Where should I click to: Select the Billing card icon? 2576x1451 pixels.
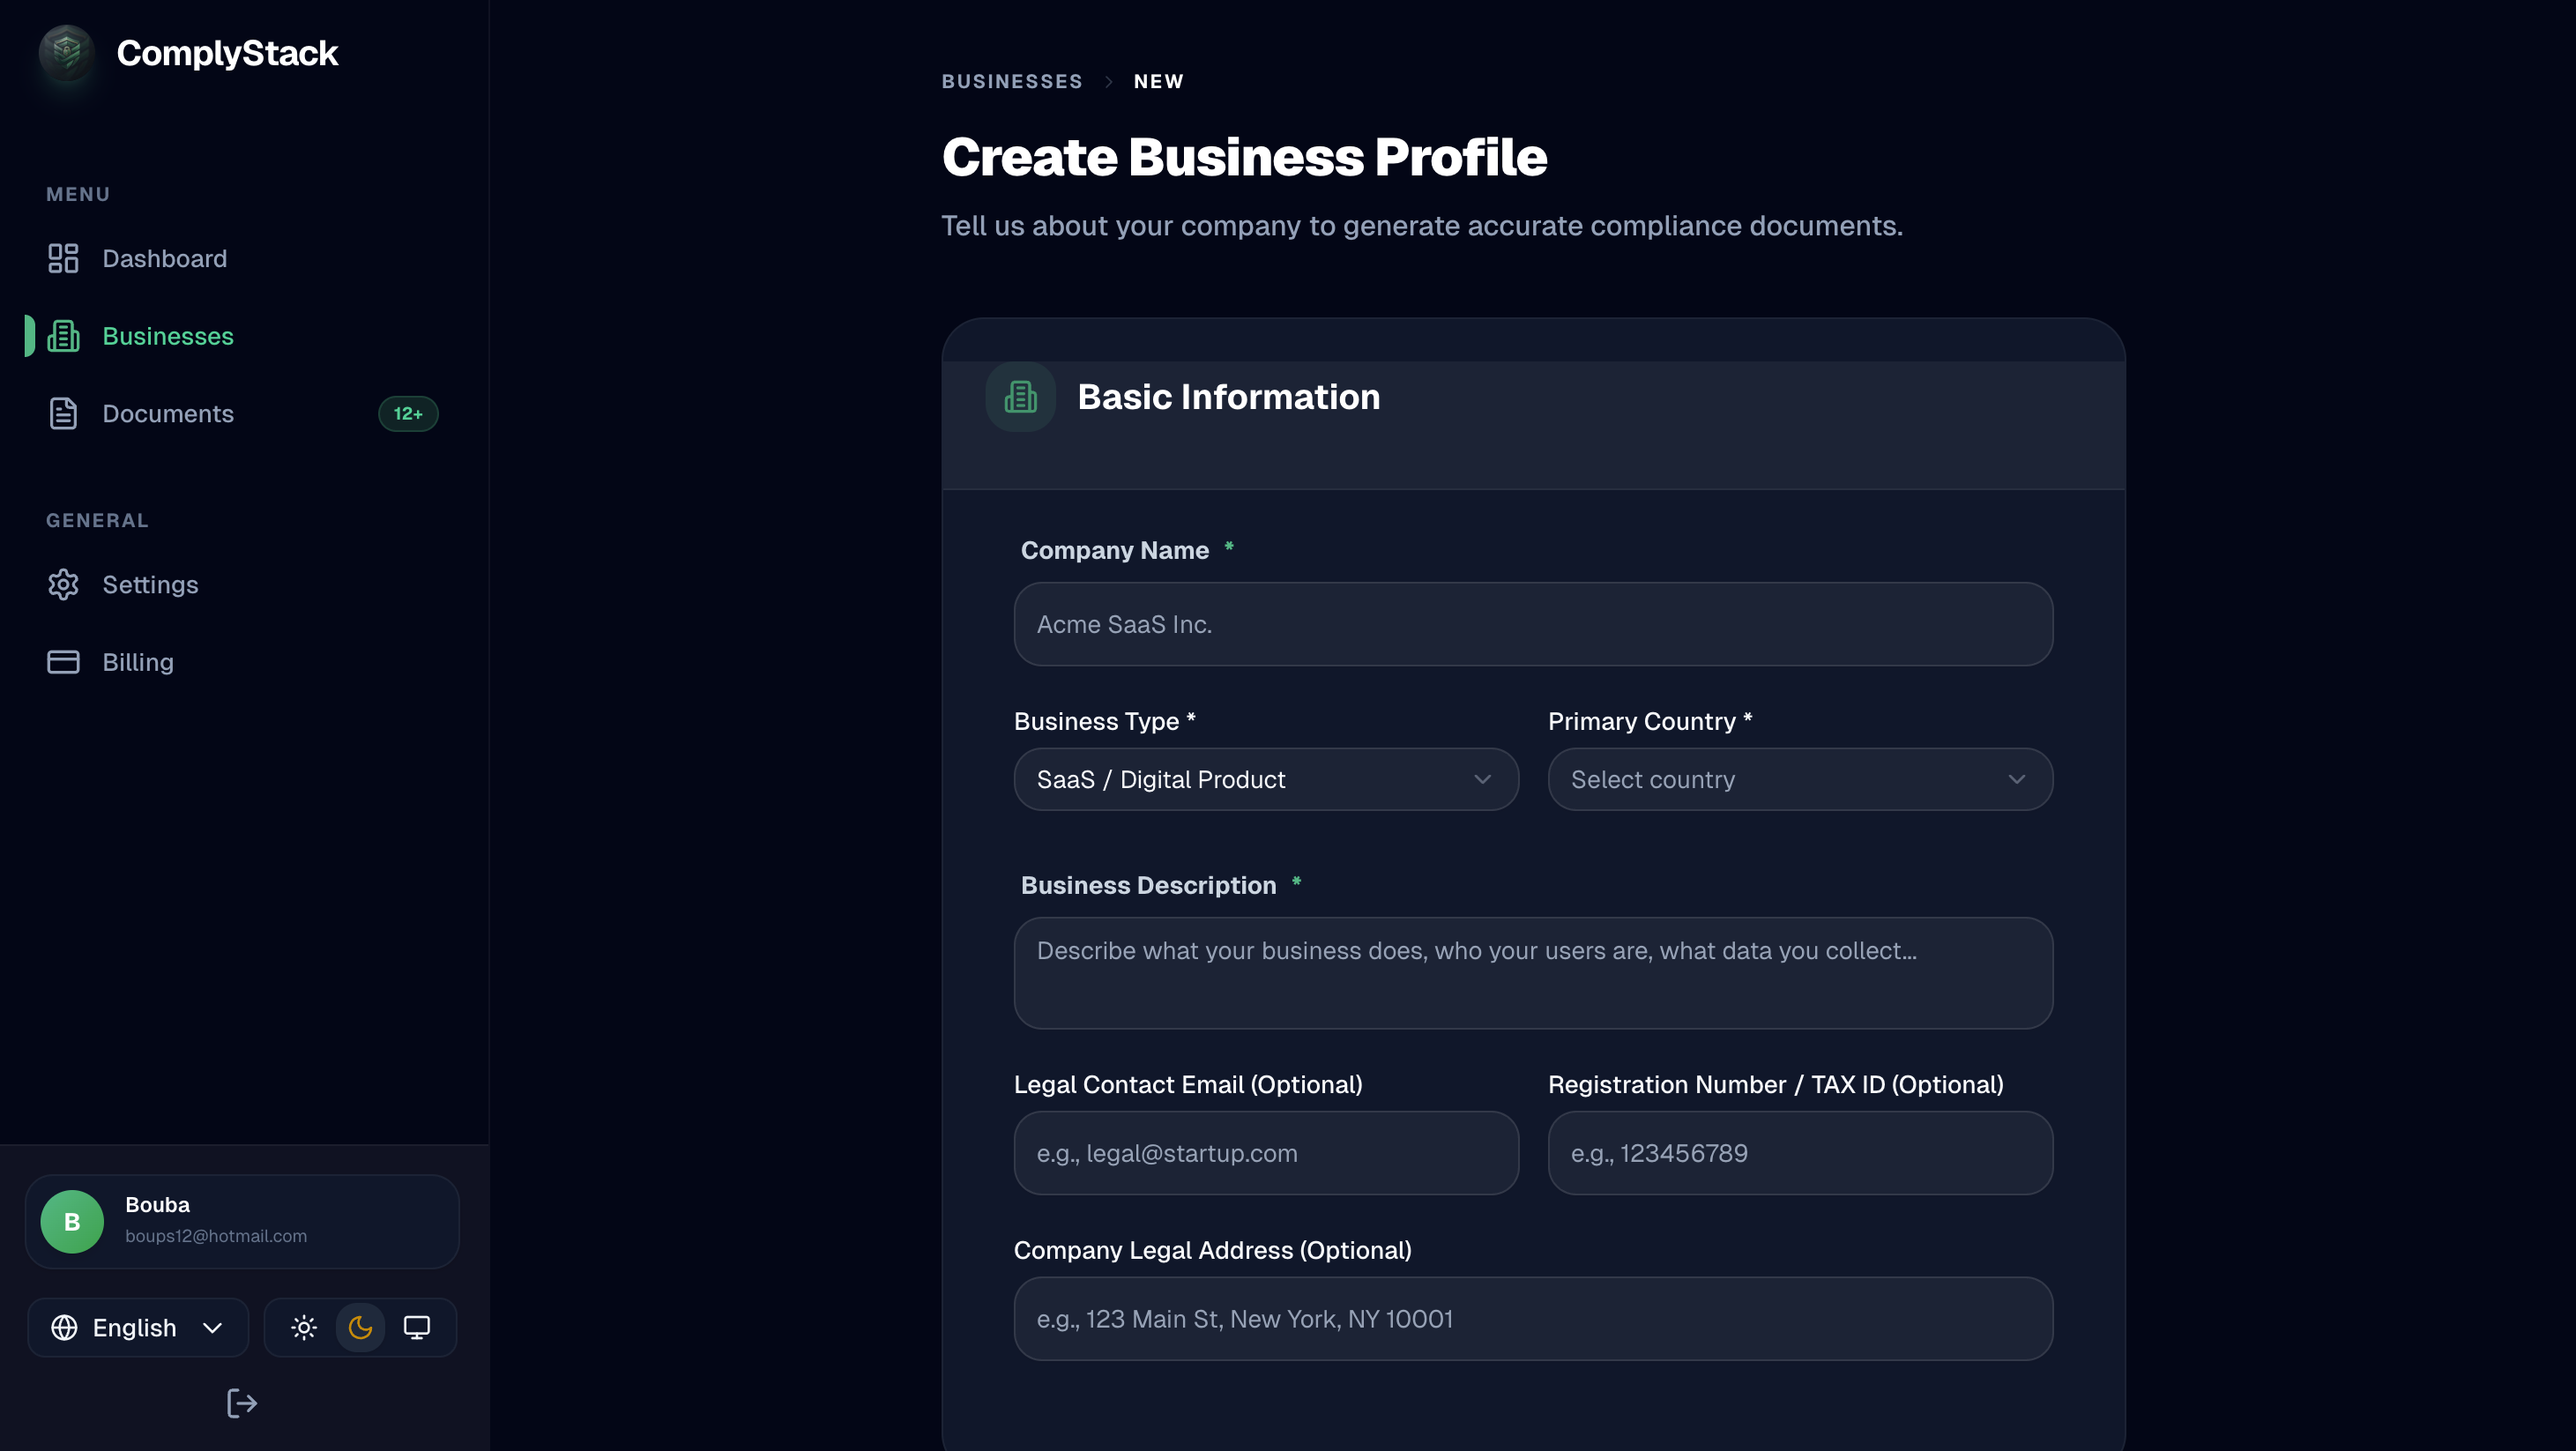[x=63, y=661]
